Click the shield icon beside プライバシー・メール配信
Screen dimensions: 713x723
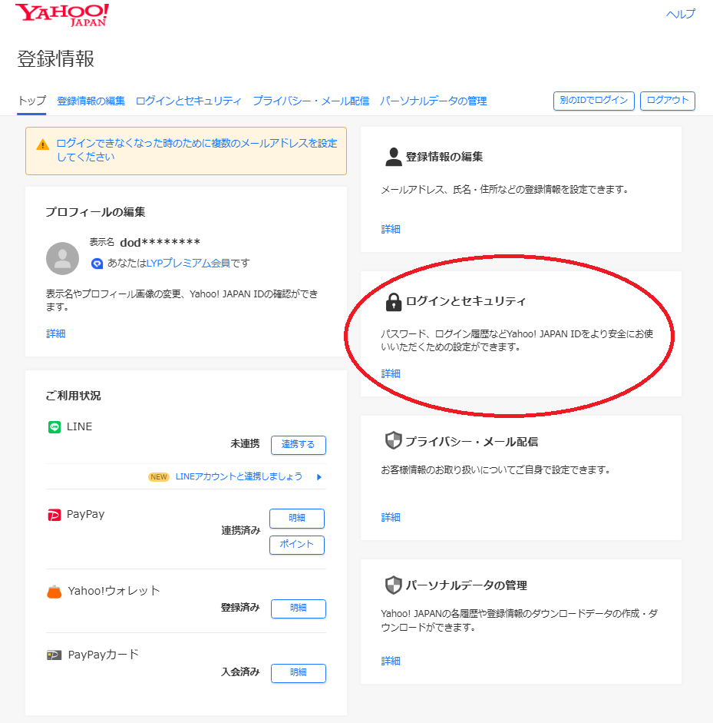[393, 441]
